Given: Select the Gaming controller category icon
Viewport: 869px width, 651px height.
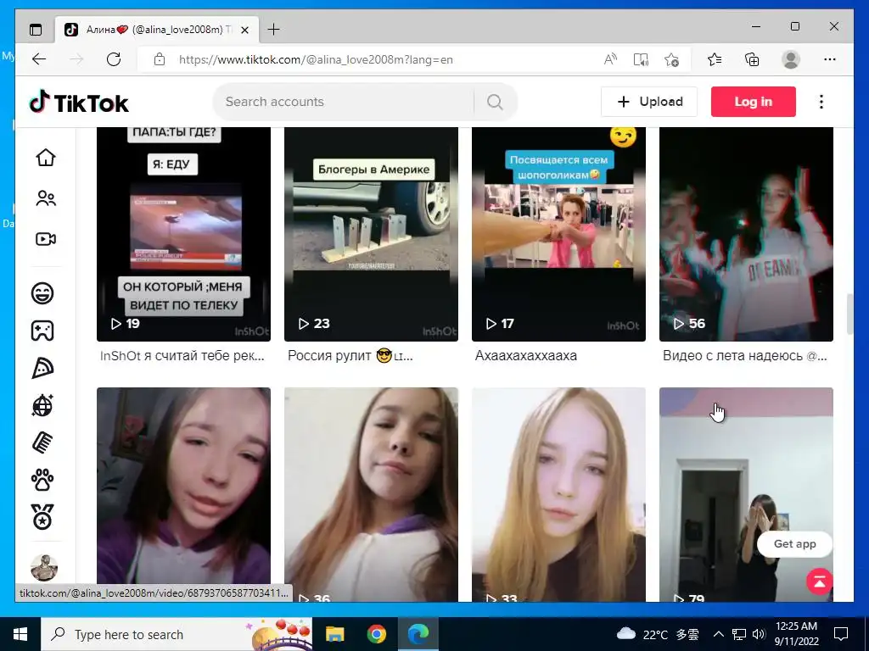Looking at the screenshot, I should click(42, 331).
